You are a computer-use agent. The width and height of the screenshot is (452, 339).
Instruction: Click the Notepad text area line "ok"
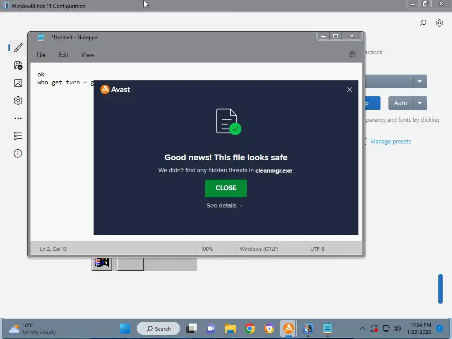click(x=41, y=74)
